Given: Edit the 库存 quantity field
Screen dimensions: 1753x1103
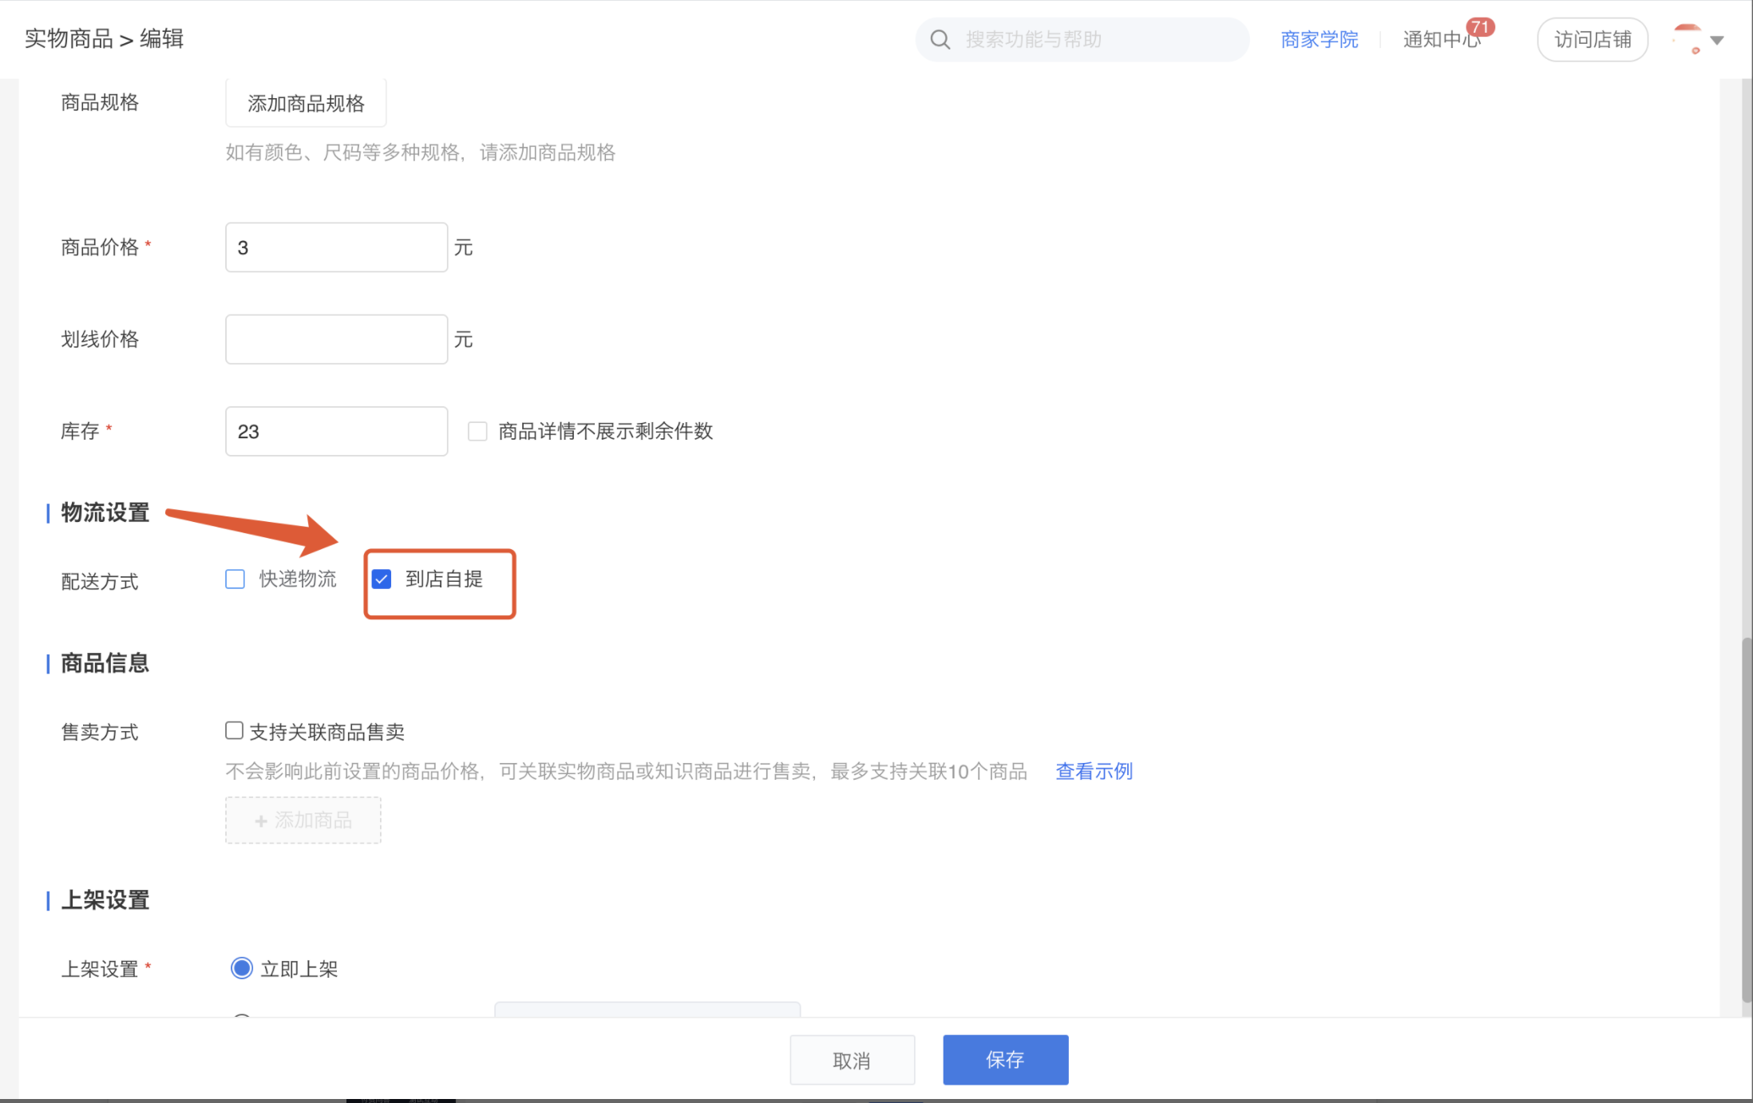Looking at the screenshot, I should [x=336, y=431].
